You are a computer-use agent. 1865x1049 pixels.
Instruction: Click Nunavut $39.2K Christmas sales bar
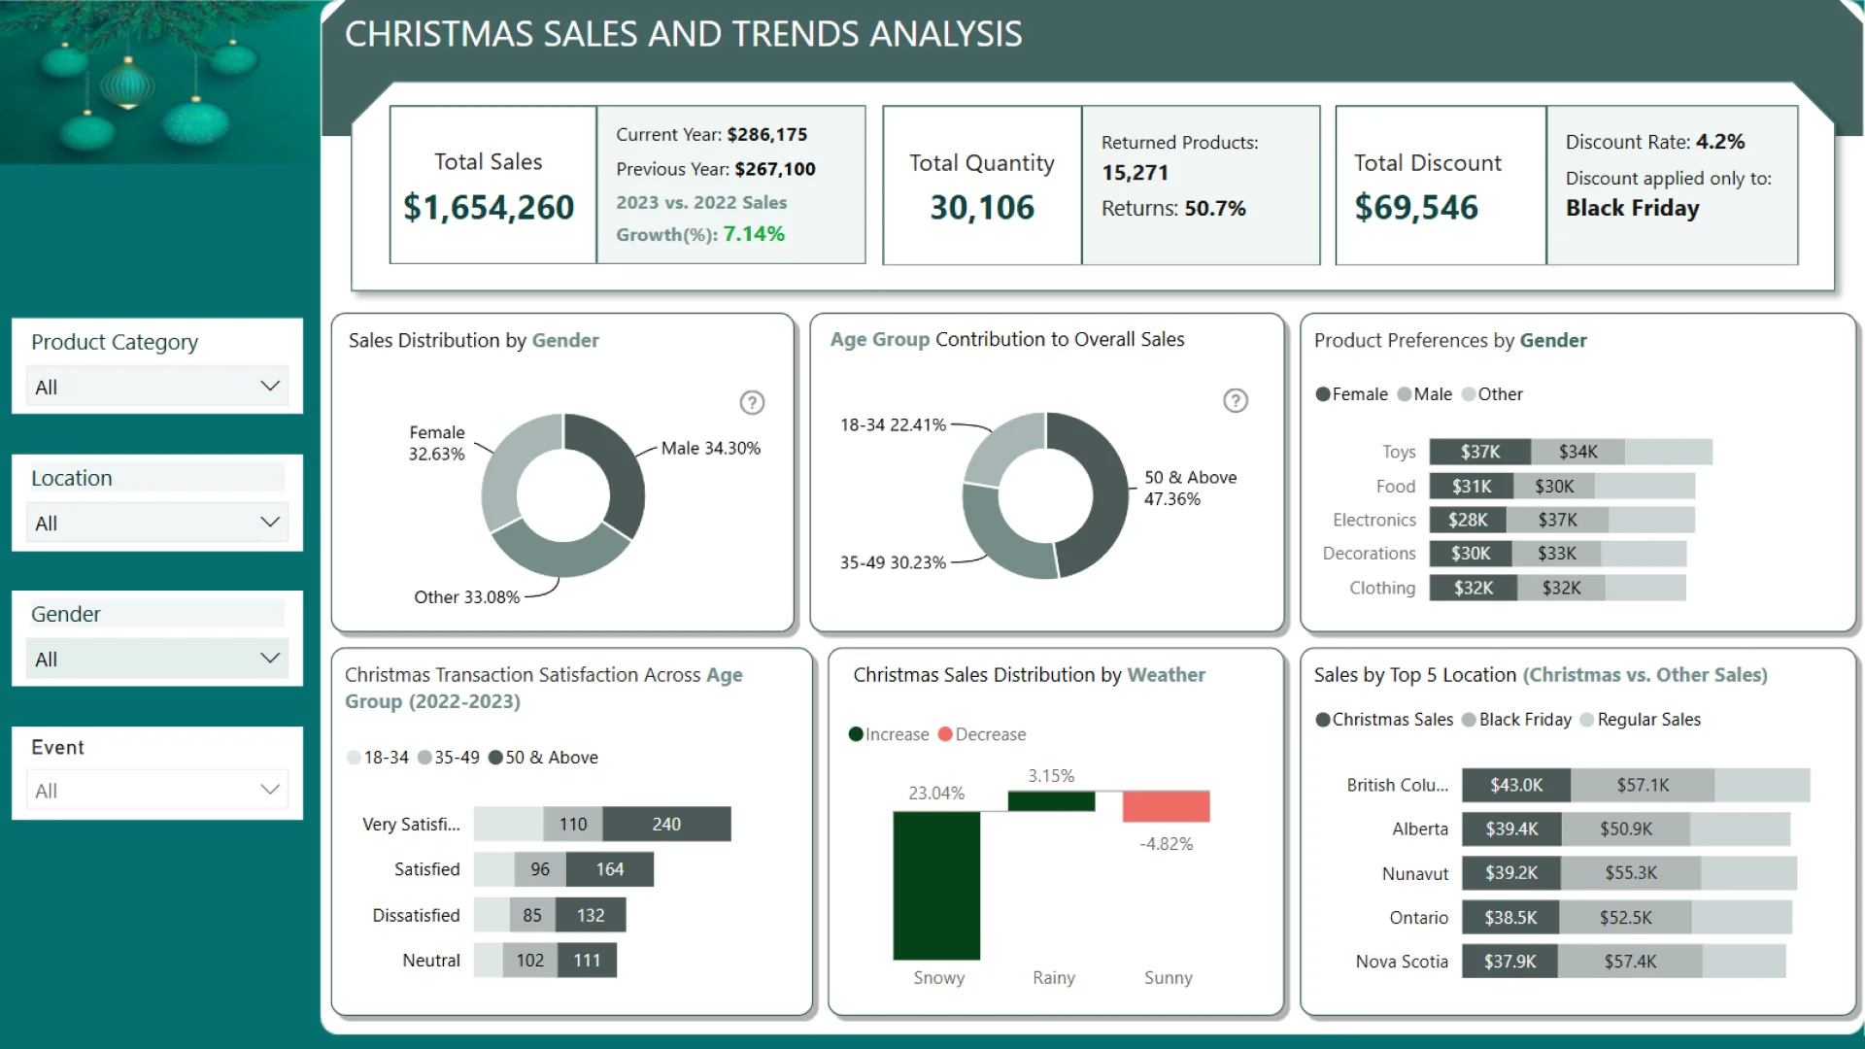[x=1511, y=873]
